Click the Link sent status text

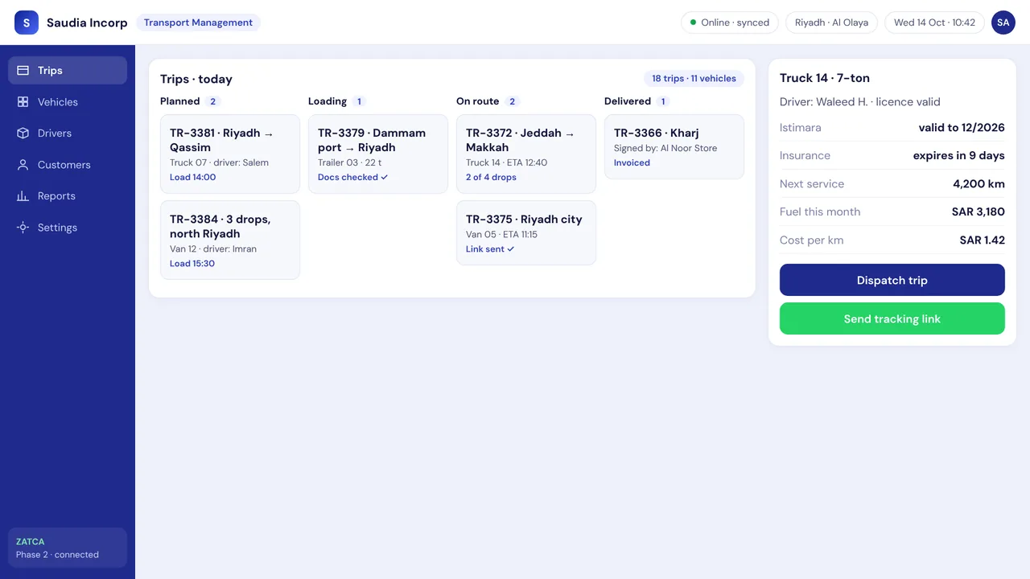489,249
